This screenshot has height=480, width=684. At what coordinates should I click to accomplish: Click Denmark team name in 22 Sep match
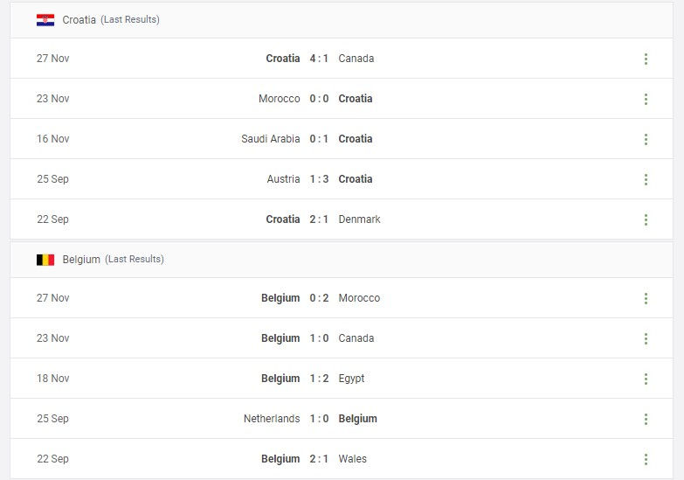tap(359, 219)
